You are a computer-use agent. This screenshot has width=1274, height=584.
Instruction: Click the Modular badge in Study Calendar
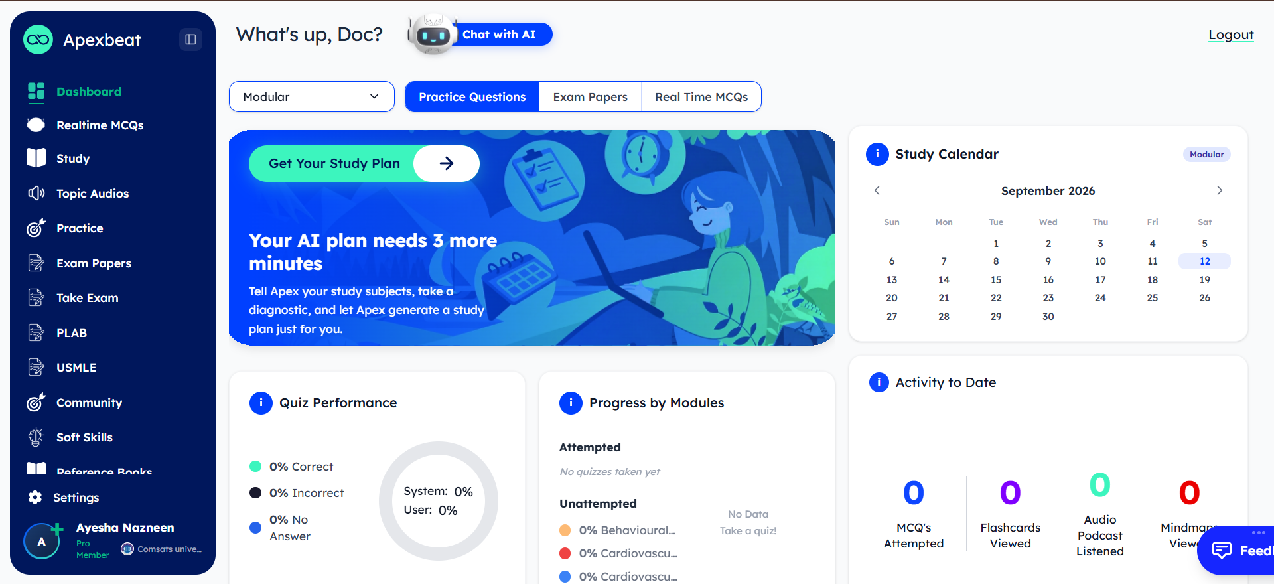[x=1206, y=154]
